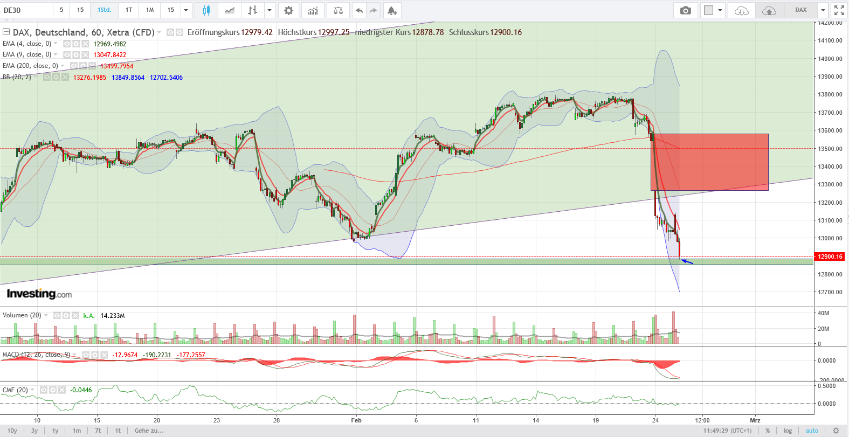Open settings for EMA (9, close, 0)
Viewport: 849px width, 437px height.
(x=76, y=54)
